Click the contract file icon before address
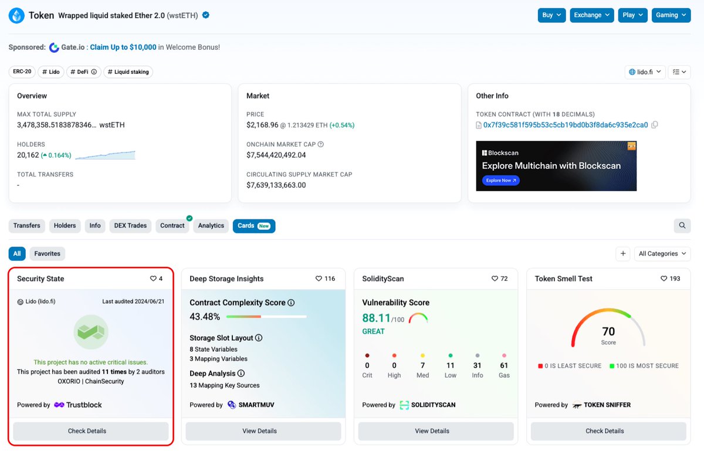704x451 pixels. click(479, 125)
